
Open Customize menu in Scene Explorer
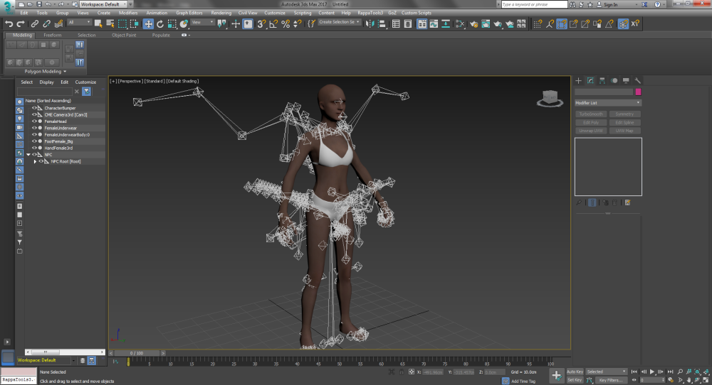pyautogui.click(x=85, y=82)
